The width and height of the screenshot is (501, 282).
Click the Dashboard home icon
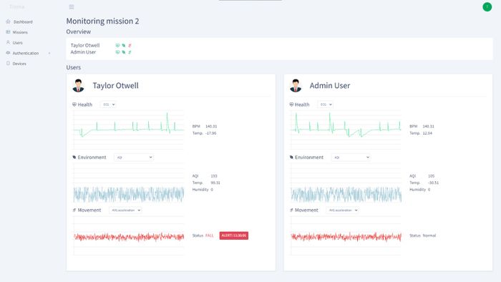point(9,21)
